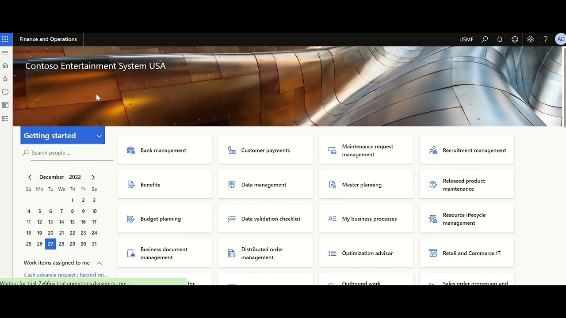Go to previous month in calendar
This screenshot has width=566, height=318.
point(30,177)
